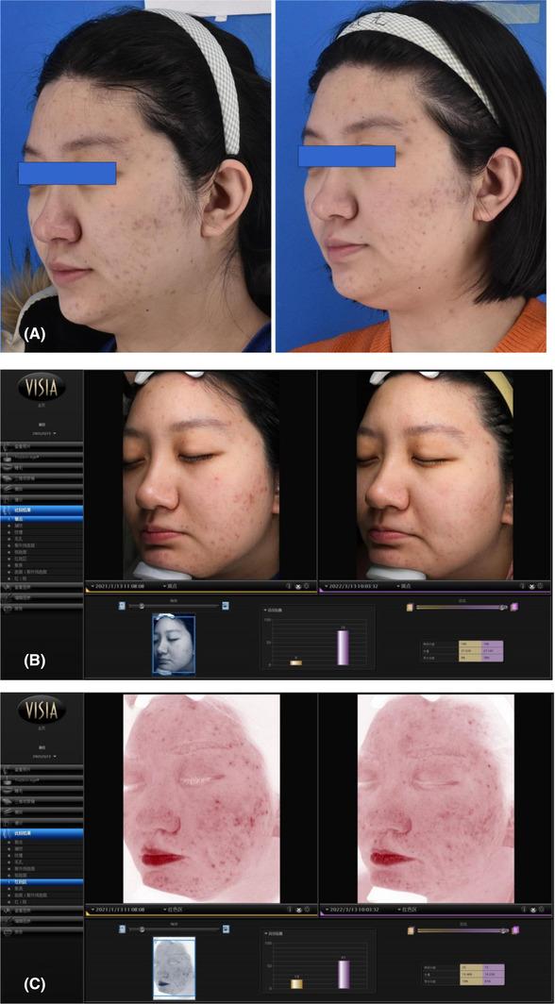This screenshot has height=1004, width=555.
Task: Click the X icon on panel B's right image bar
Action: click(532, 585)
